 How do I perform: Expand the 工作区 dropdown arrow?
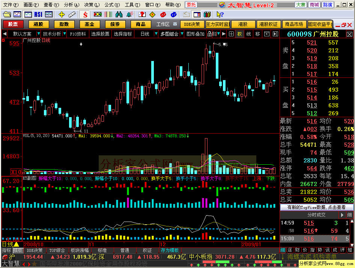[175, 24]
